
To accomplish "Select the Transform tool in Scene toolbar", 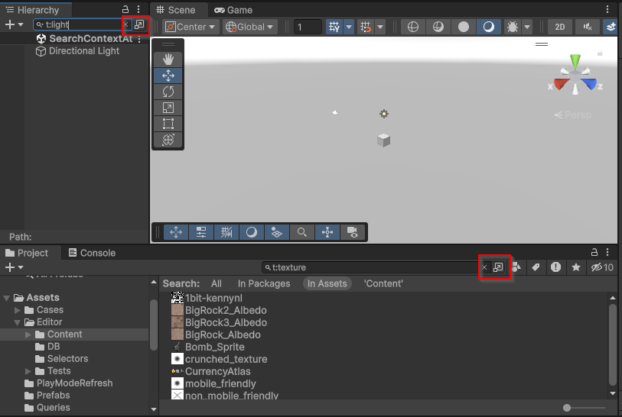I will pyautogui.click(x=168, y=140).
